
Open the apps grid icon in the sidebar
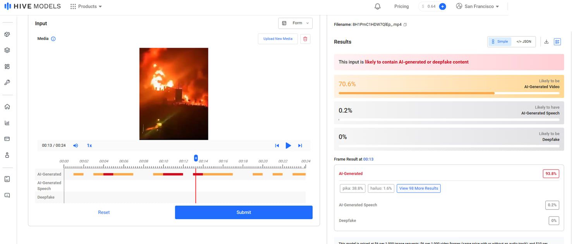[7, 66]
